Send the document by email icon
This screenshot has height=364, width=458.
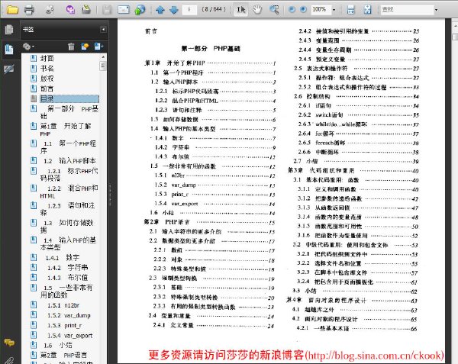(x=124, y=10)
